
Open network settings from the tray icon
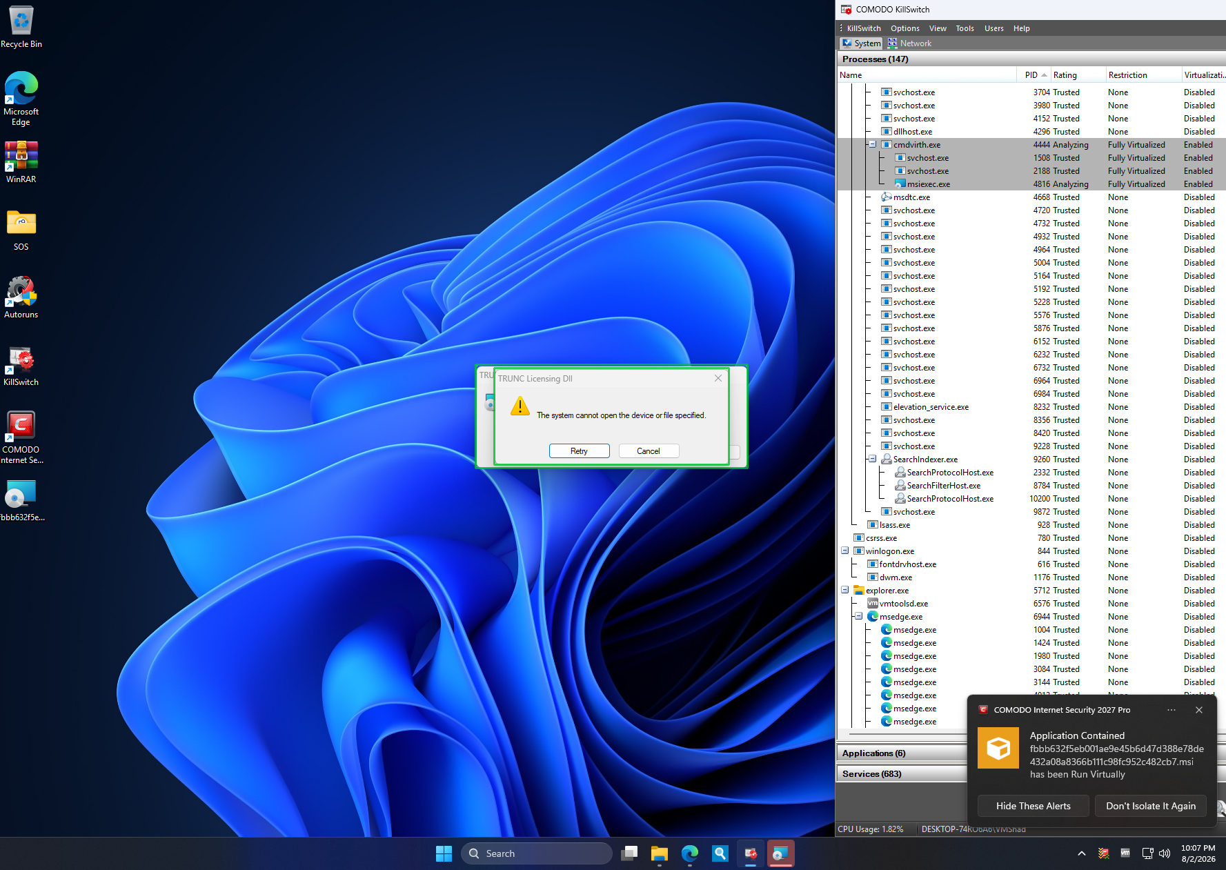point(1147,853)
